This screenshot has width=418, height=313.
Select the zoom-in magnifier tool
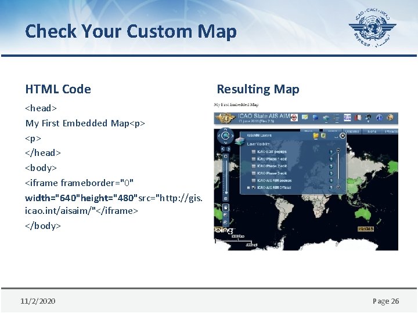click(225, 215)
